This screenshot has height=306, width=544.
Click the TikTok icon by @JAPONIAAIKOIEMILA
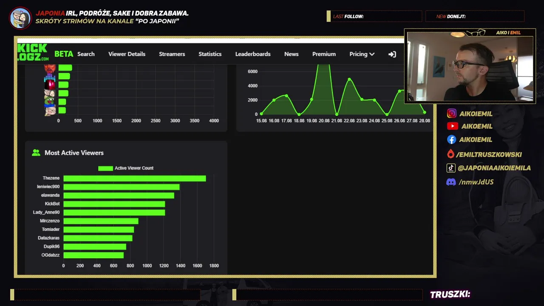(x=451, y=168)
